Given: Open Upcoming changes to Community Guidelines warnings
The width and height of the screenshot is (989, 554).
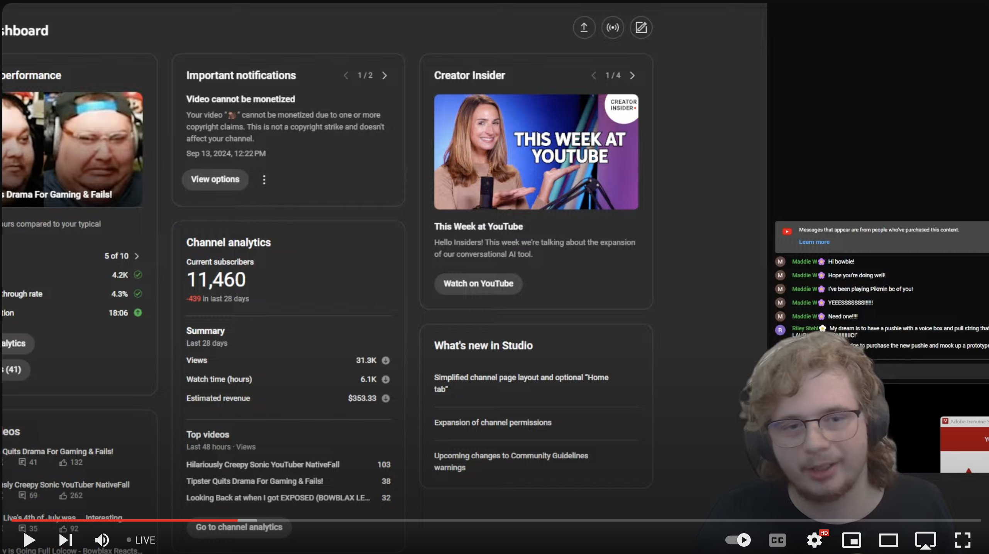Looking at the screenshot, I should 511,461.
